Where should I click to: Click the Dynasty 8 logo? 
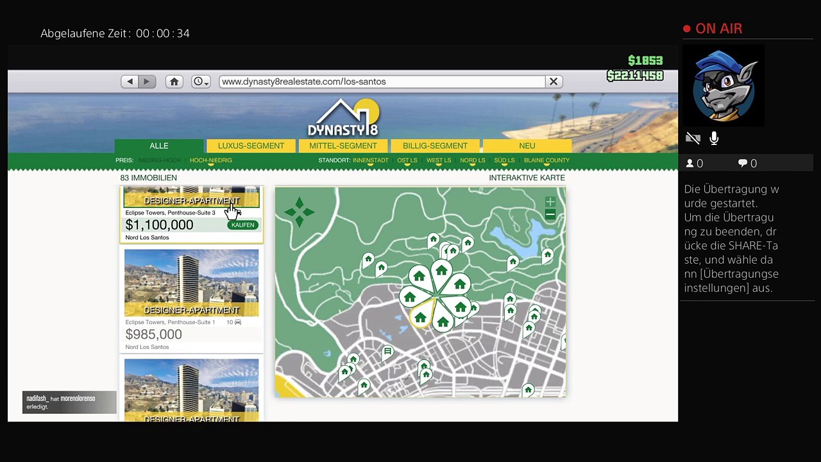pos(343,117)
